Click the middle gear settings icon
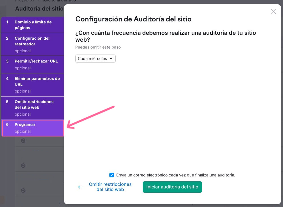The image size is (283, 207). (x=23, y=166)
